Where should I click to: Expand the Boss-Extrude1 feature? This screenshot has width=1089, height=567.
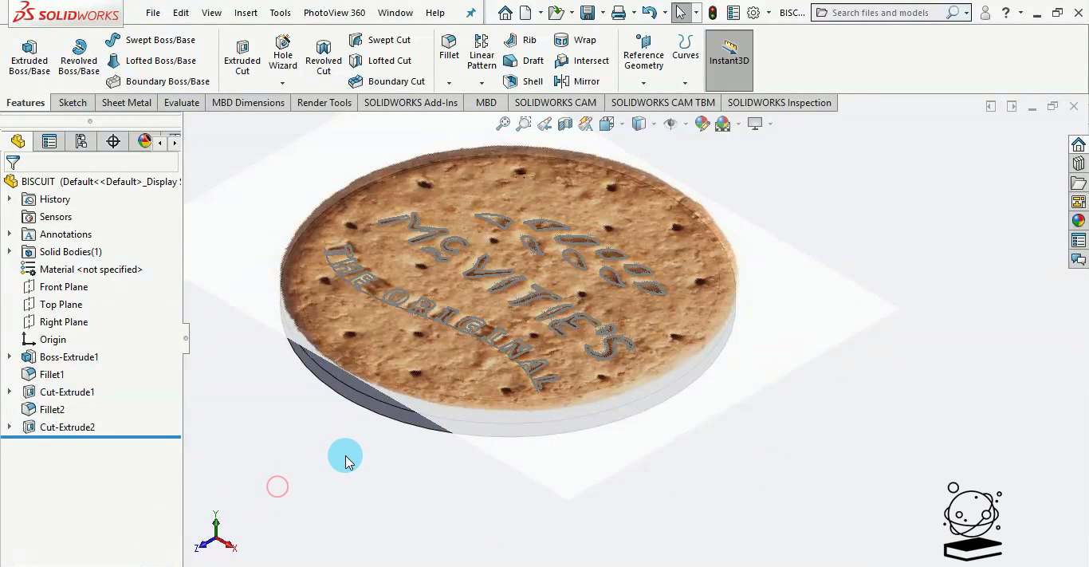[x=10, y=357]
